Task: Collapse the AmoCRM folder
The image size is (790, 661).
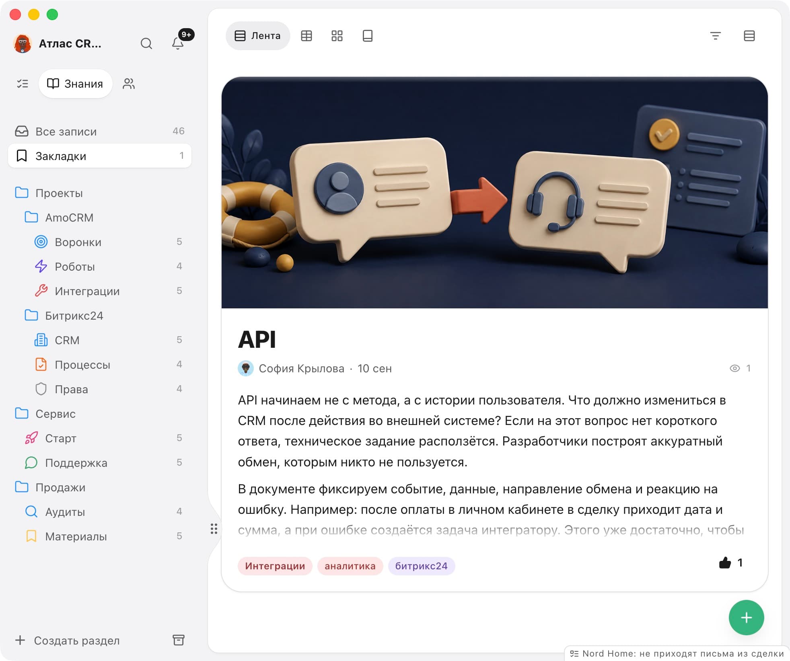Action: (x=100, y=218)
